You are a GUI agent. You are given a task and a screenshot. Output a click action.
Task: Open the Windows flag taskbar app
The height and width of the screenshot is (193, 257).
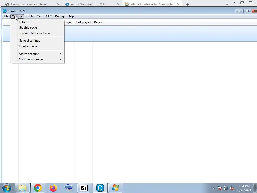tap(116, 188)
